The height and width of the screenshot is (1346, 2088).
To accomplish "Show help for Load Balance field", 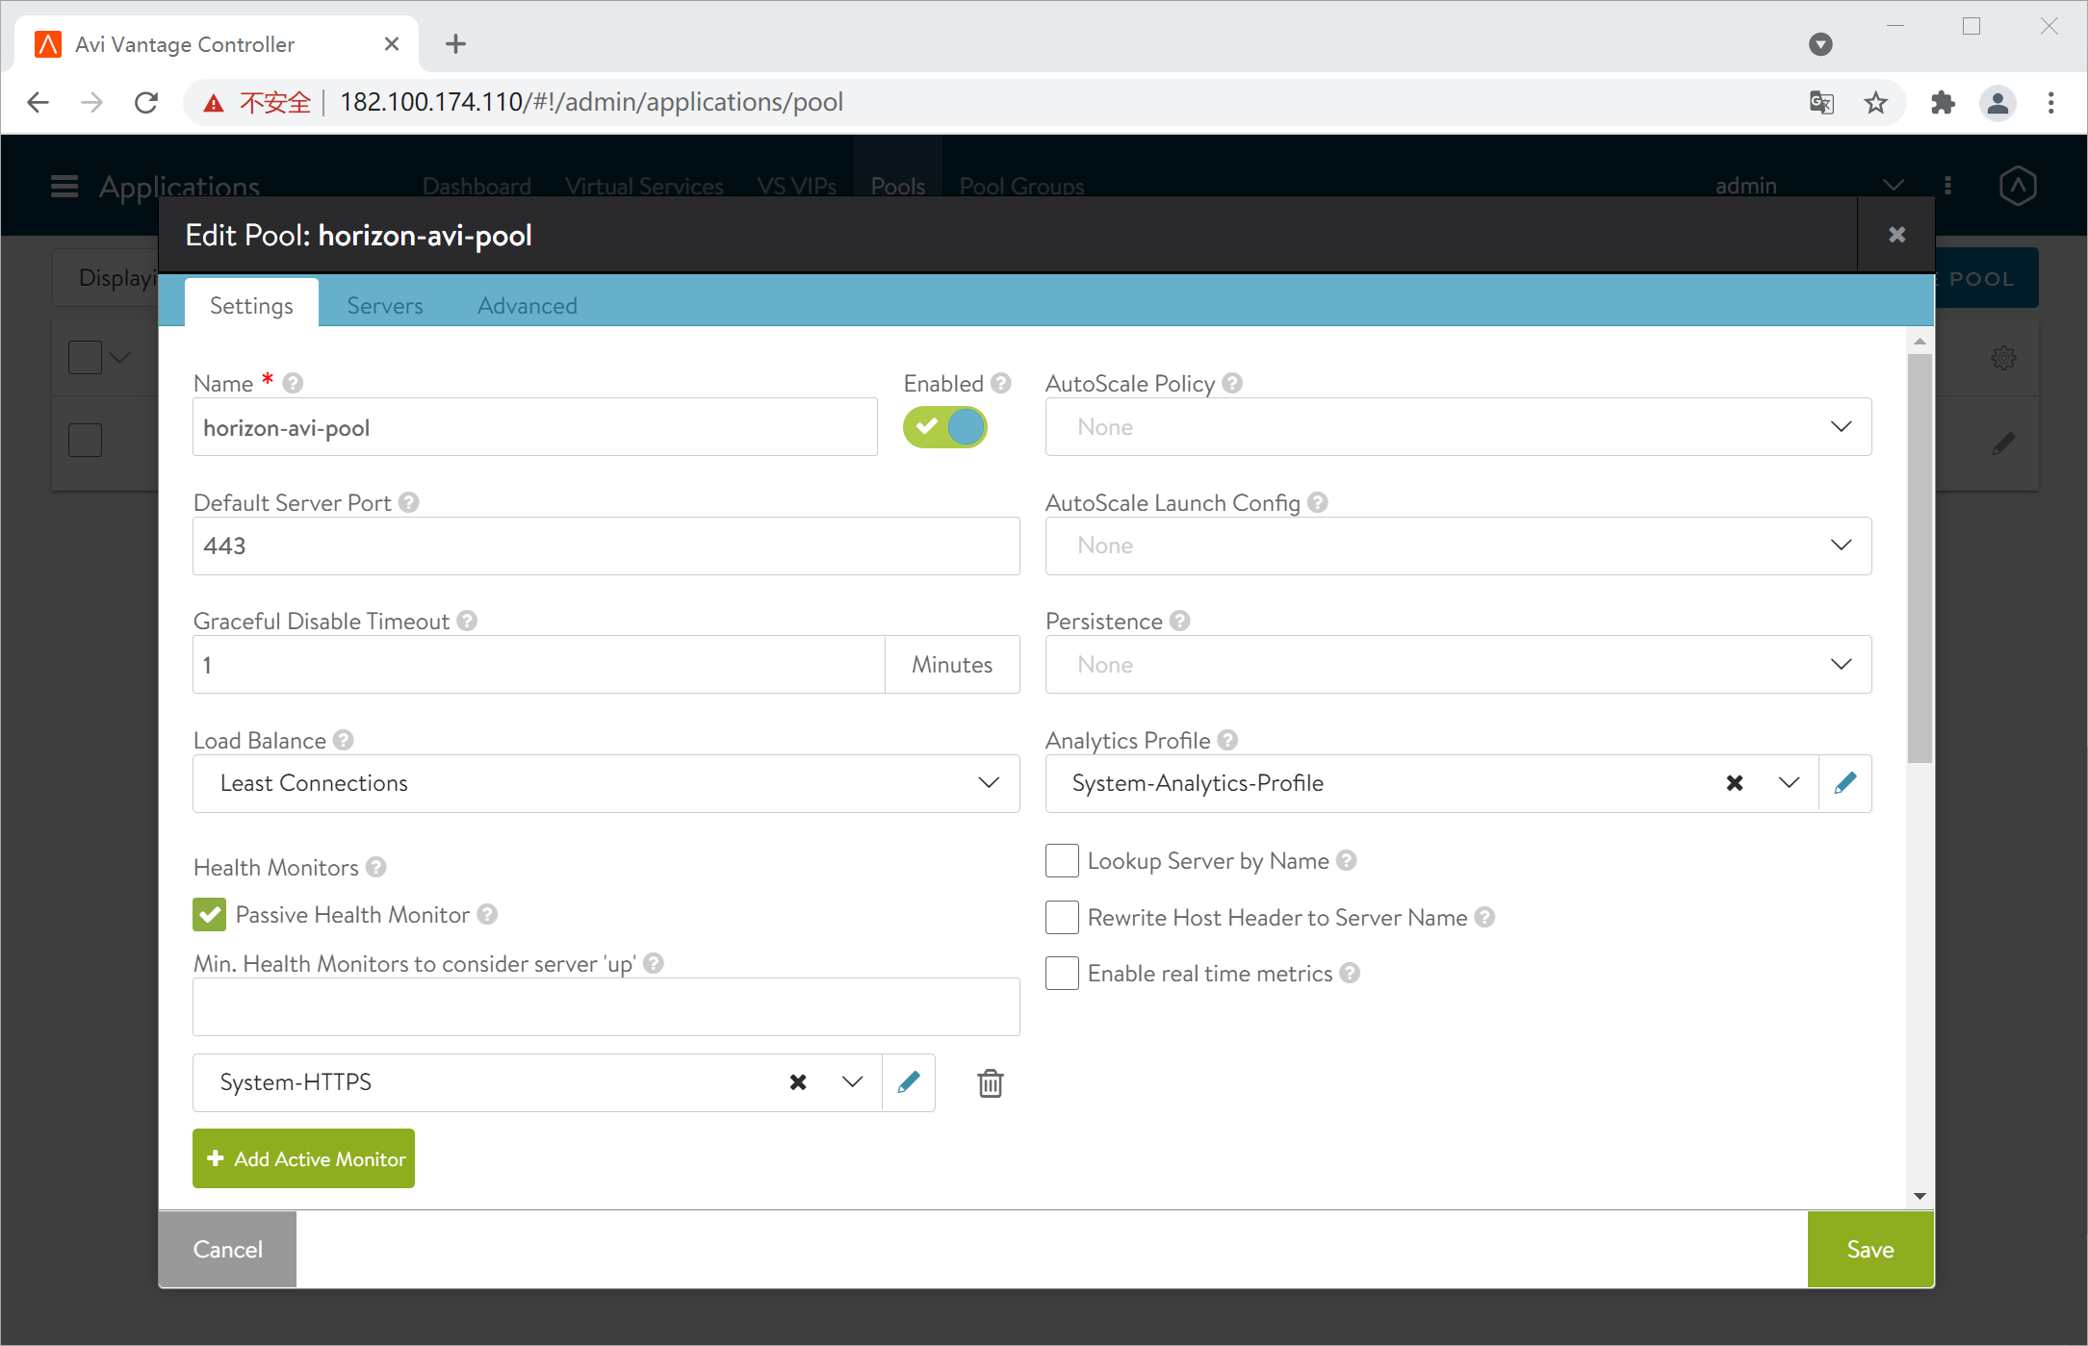I will pyautogui.click(x=344, y=740).
